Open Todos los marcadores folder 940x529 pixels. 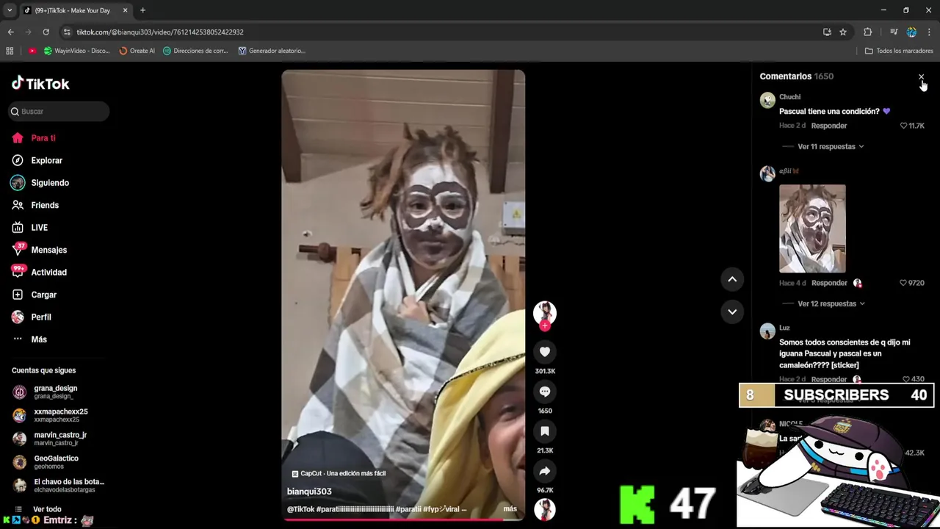(899, 51)
